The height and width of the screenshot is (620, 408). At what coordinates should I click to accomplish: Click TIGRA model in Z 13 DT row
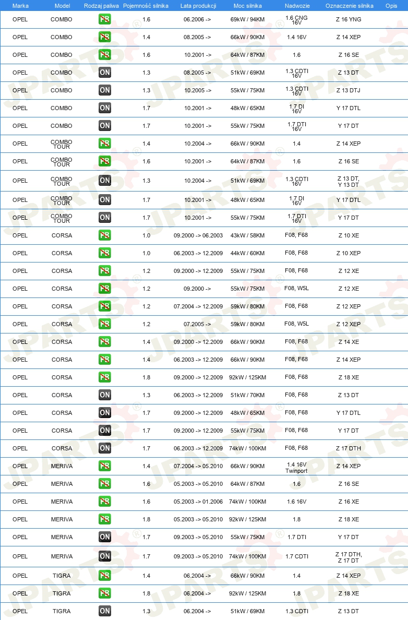point(62,611)
